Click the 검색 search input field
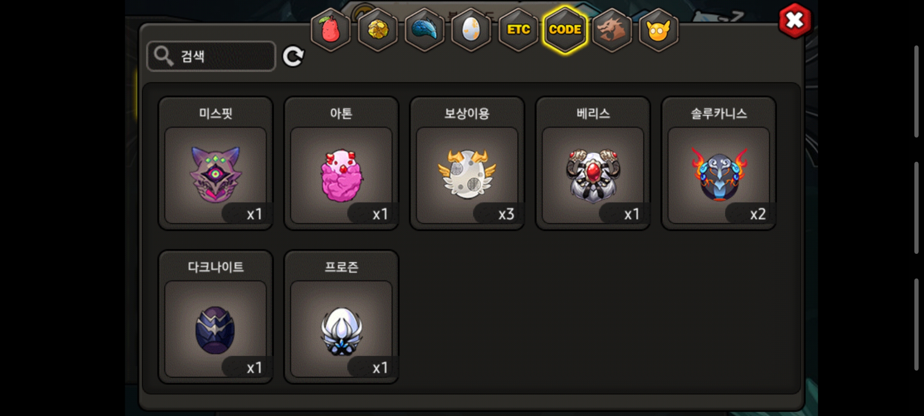 click(x=211, y=56)
